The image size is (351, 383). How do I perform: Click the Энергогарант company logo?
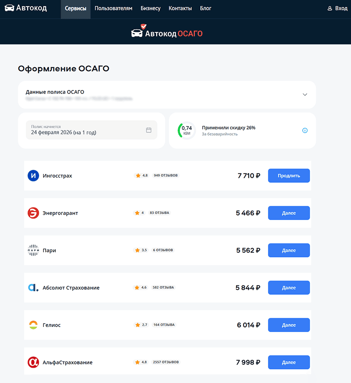click(33, 213)
